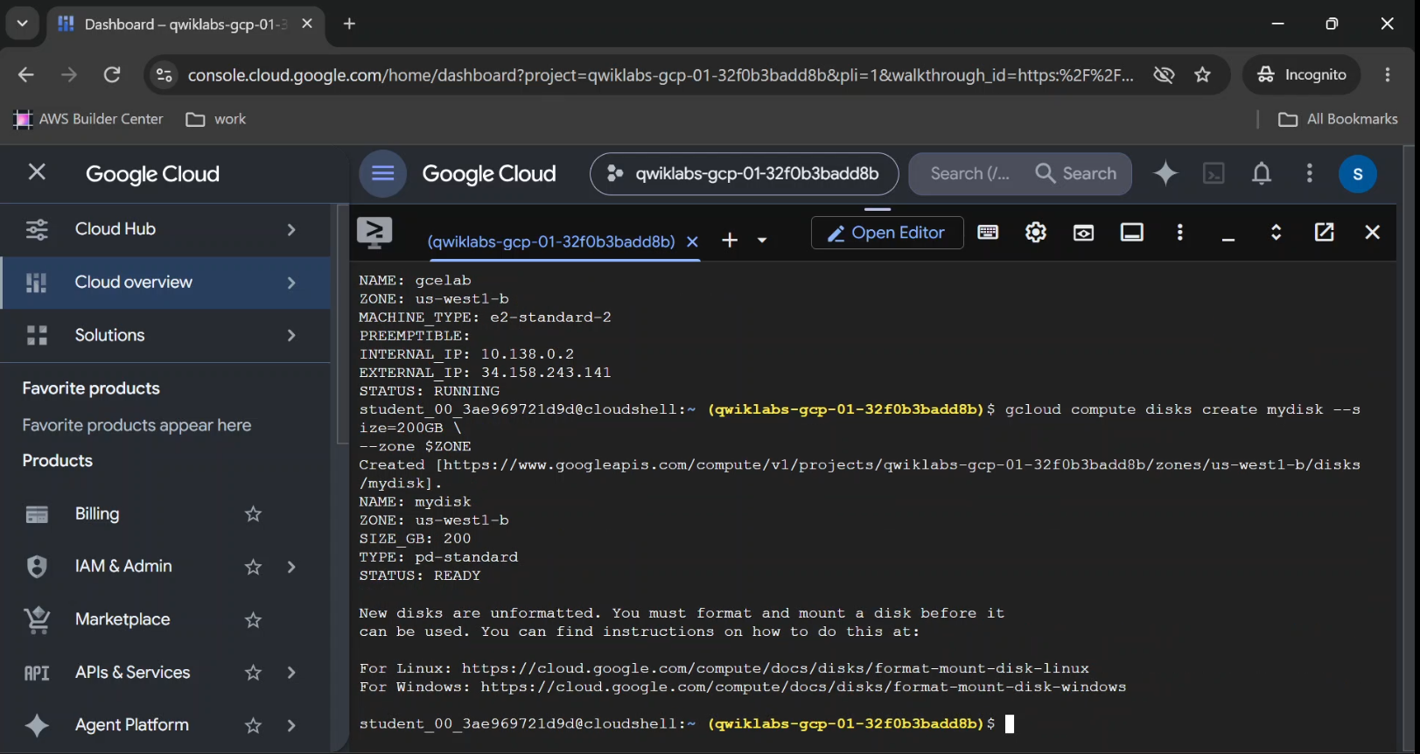Open the notifications bell

1262,173
